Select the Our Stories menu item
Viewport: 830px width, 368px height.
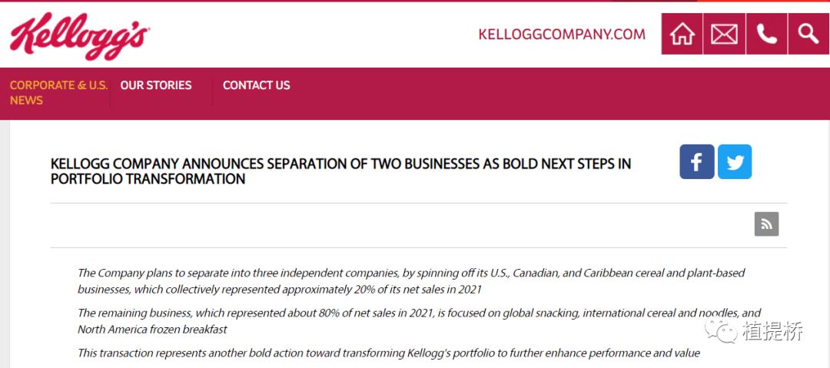(156, 85)
